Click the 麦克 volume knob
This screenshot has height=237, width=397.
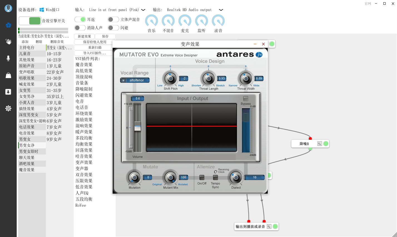click(x=185, y=21)
